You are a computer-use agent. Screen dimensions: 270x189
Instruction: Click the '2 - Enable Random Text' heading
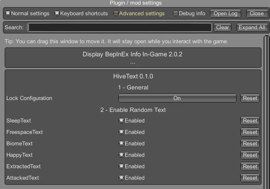click(x=133, y=110)
